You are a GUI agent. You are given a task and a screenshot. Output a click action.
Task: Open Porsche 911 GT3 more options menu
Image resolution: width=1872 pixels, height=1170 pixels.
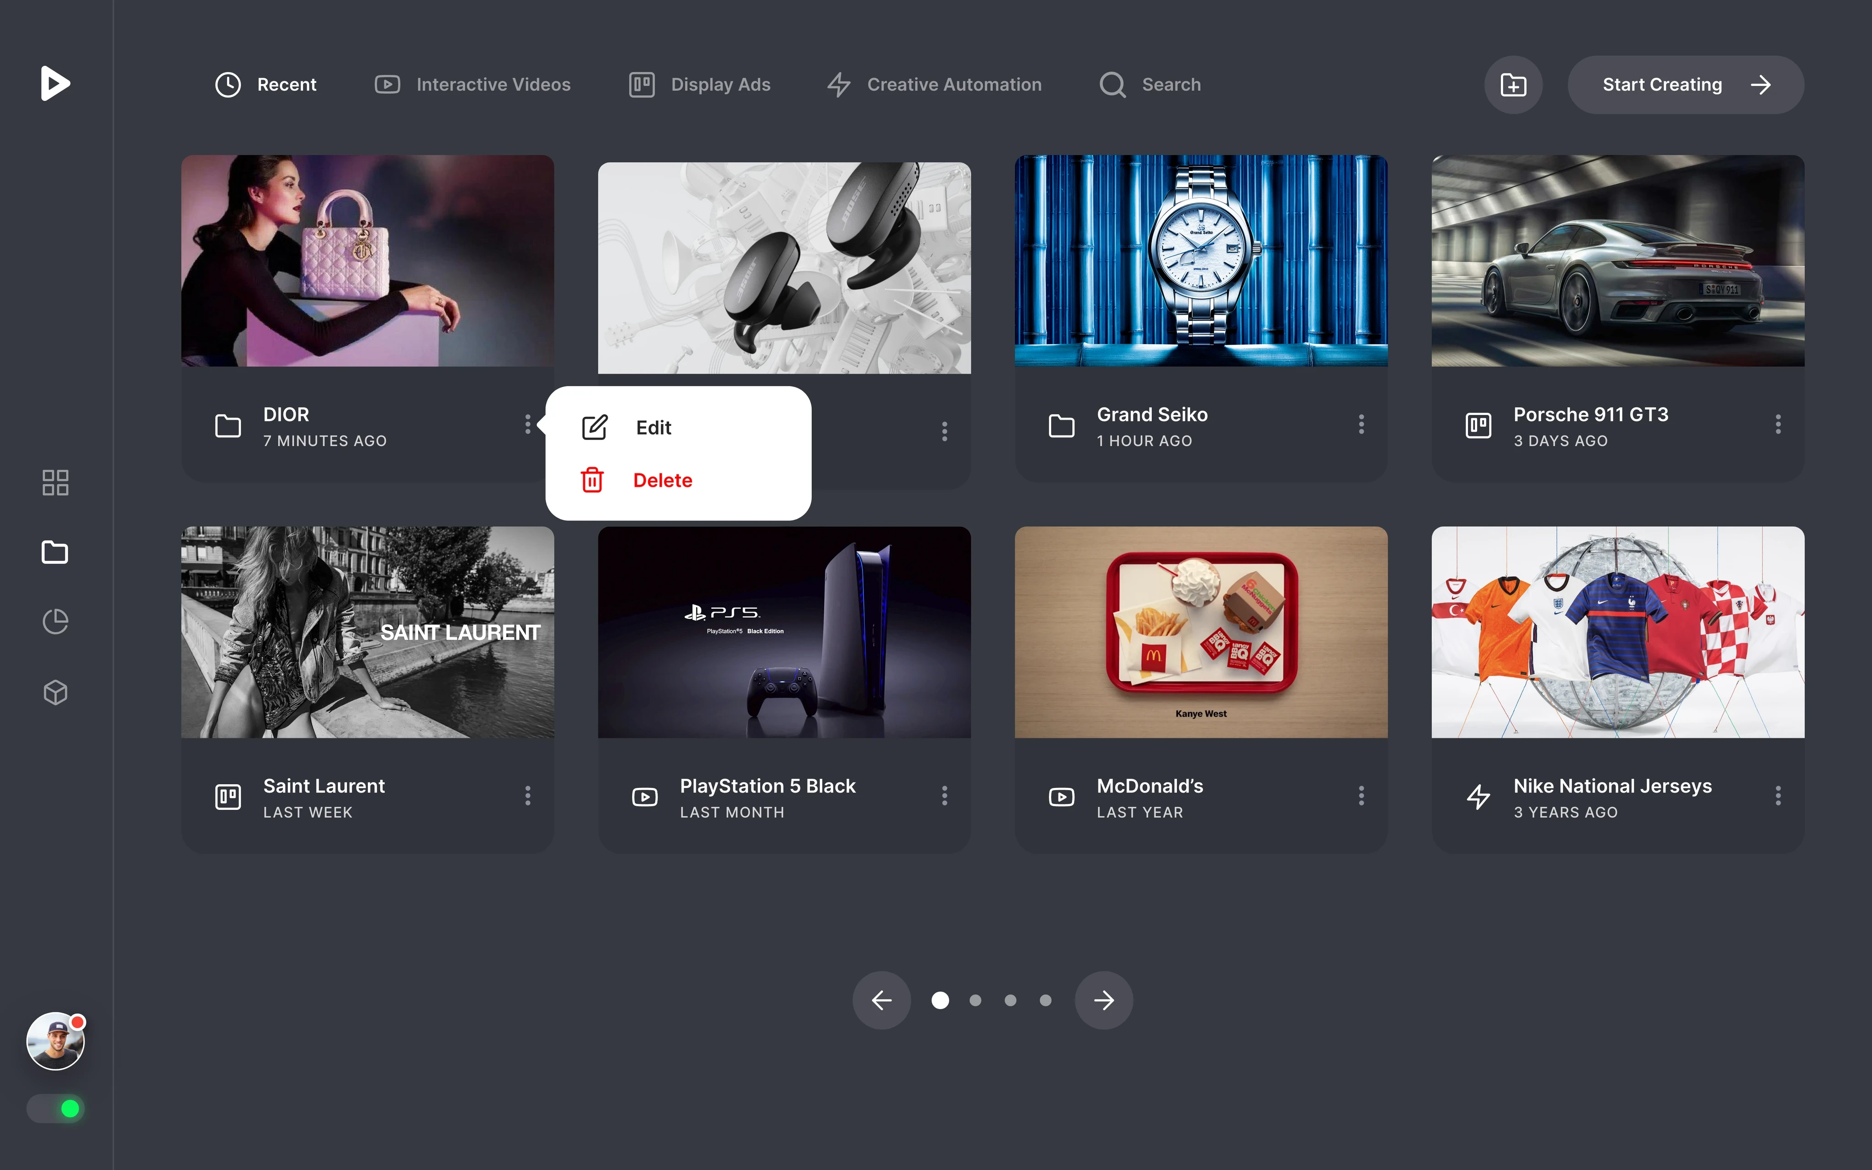click(1778, 425)
